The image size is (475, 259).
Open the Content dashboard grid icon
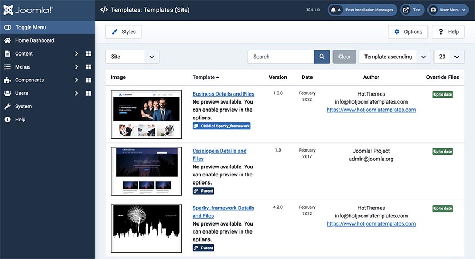[88, 53]
